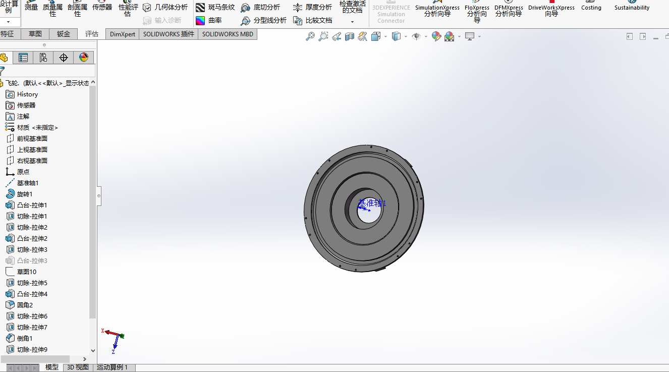Click 剖面属性 section properties button
669x372 pixels.
[77, 9]
